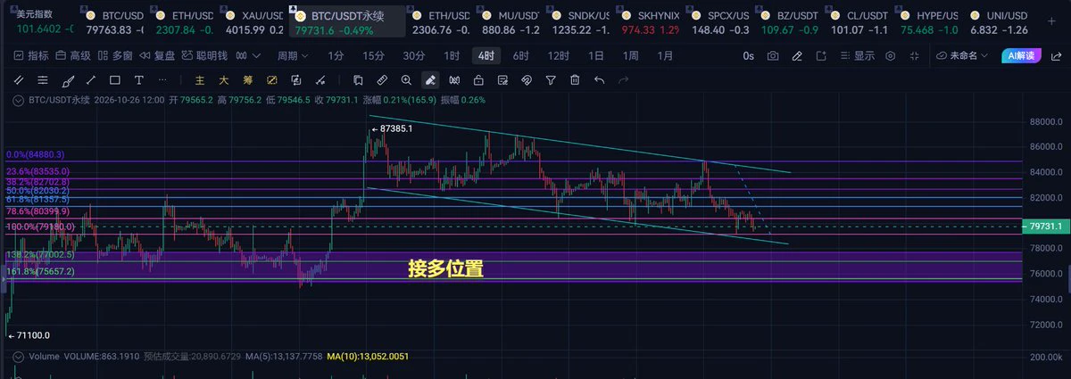1071x379 pixels.
Task: Open the 聪明钱 smart money tool
Action: pos(204,55)
